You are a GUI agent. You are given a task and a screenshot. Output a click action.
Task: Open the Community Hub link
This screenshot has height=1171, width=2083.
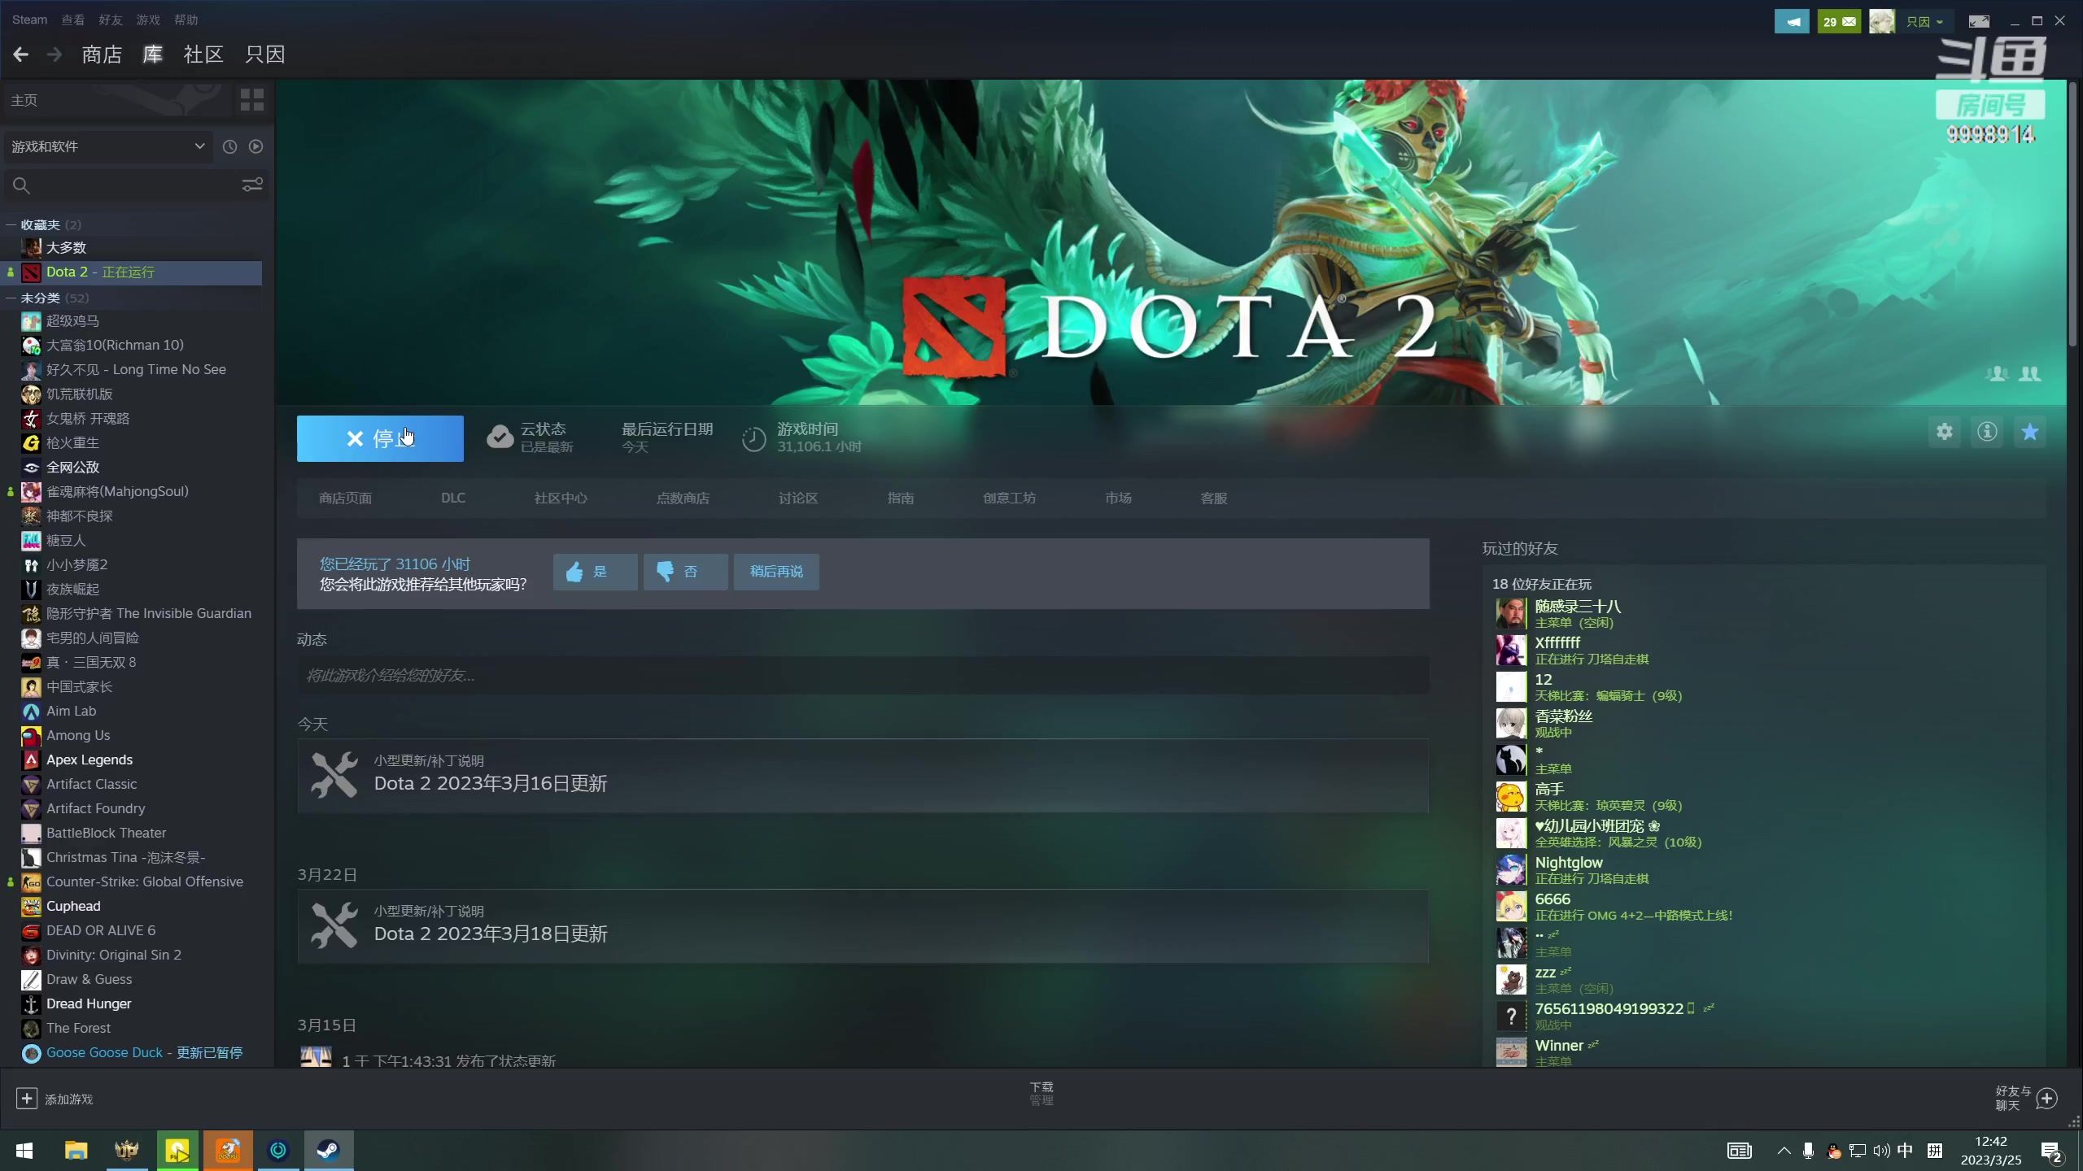click(x=561, y=498)
